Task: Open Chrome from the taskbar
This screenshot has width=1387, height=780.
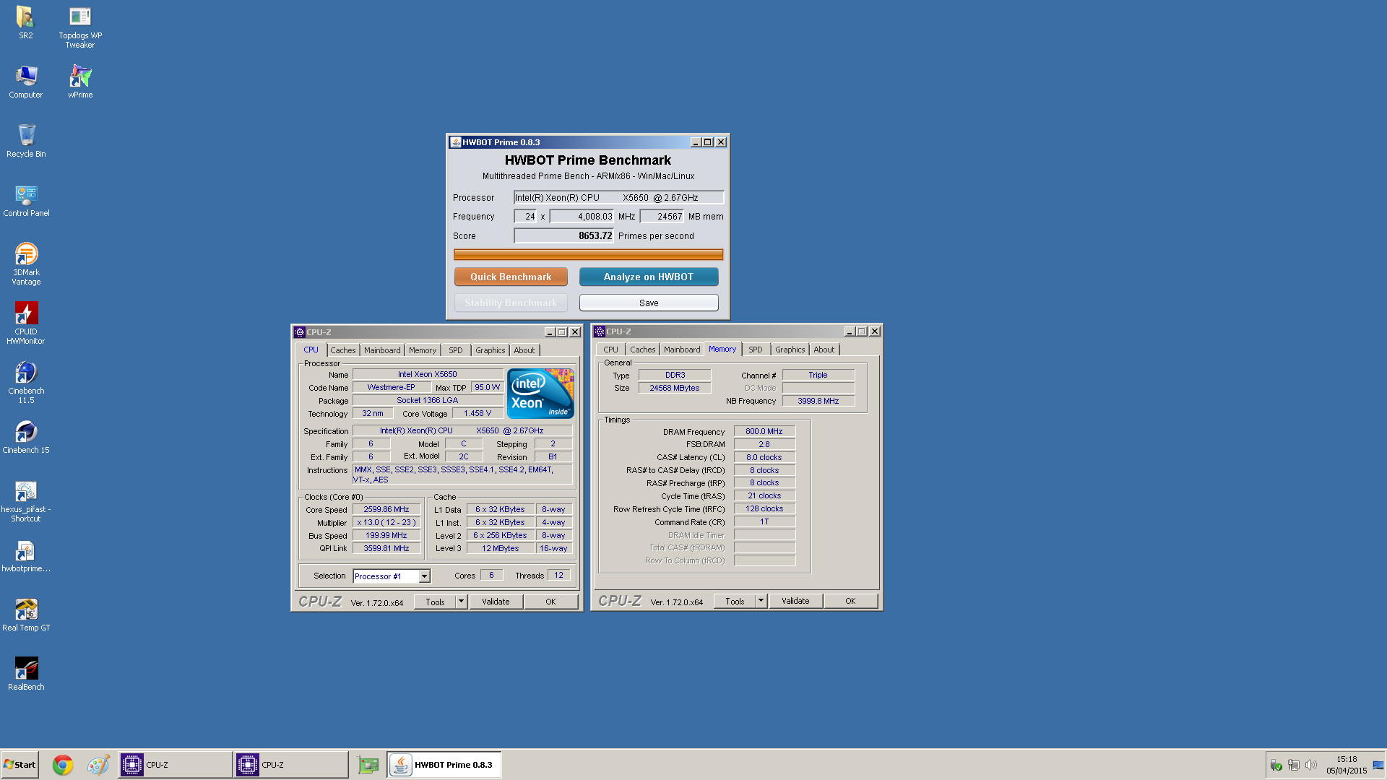Action: (63, 765)
